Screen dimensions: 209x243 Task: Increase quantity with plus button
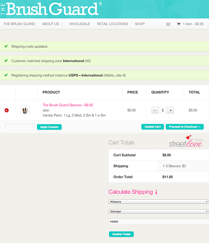coord(171,110)
